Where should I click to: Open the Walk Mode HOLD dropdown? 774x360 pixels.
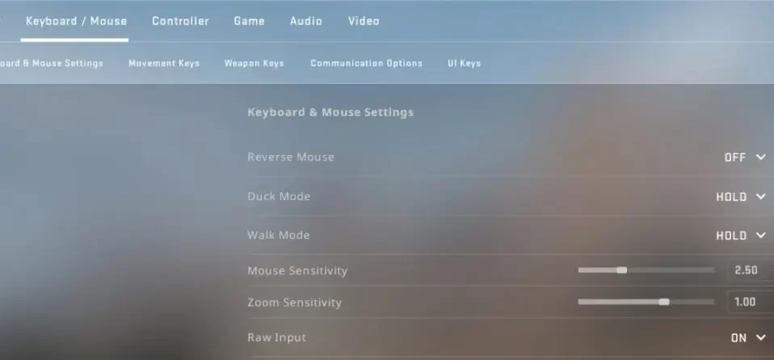tap(741, 236)
